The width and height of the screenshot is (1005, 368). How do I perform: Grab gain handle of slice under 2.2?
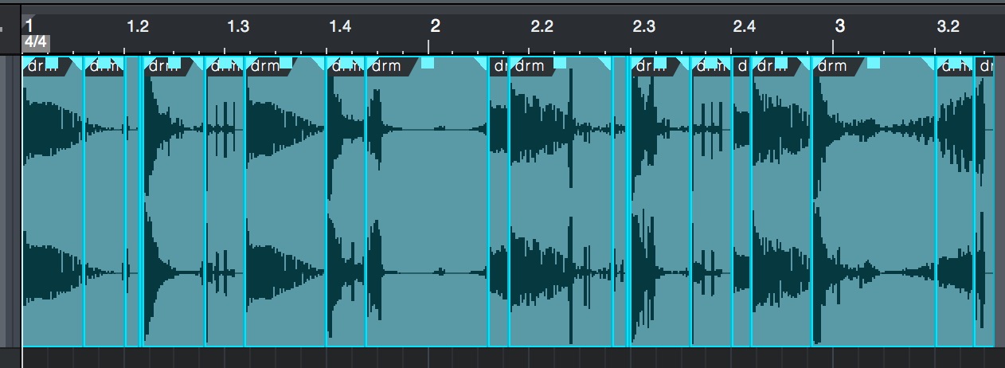pos(560,62)
